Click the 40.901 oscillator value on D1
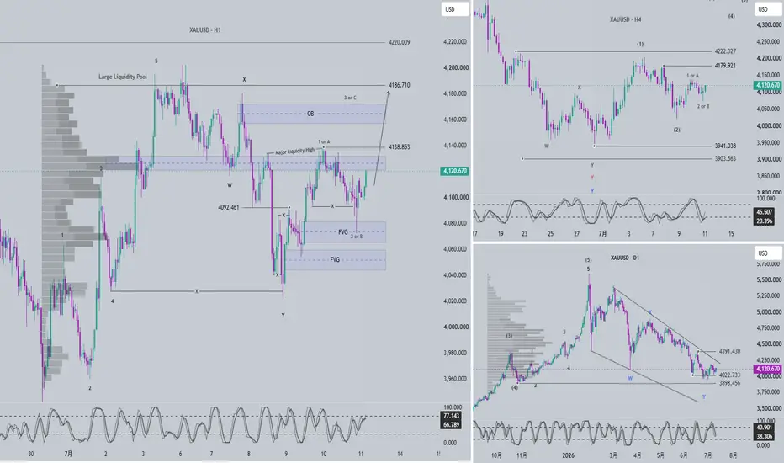The image size is (784, 463). click(764, 428)
